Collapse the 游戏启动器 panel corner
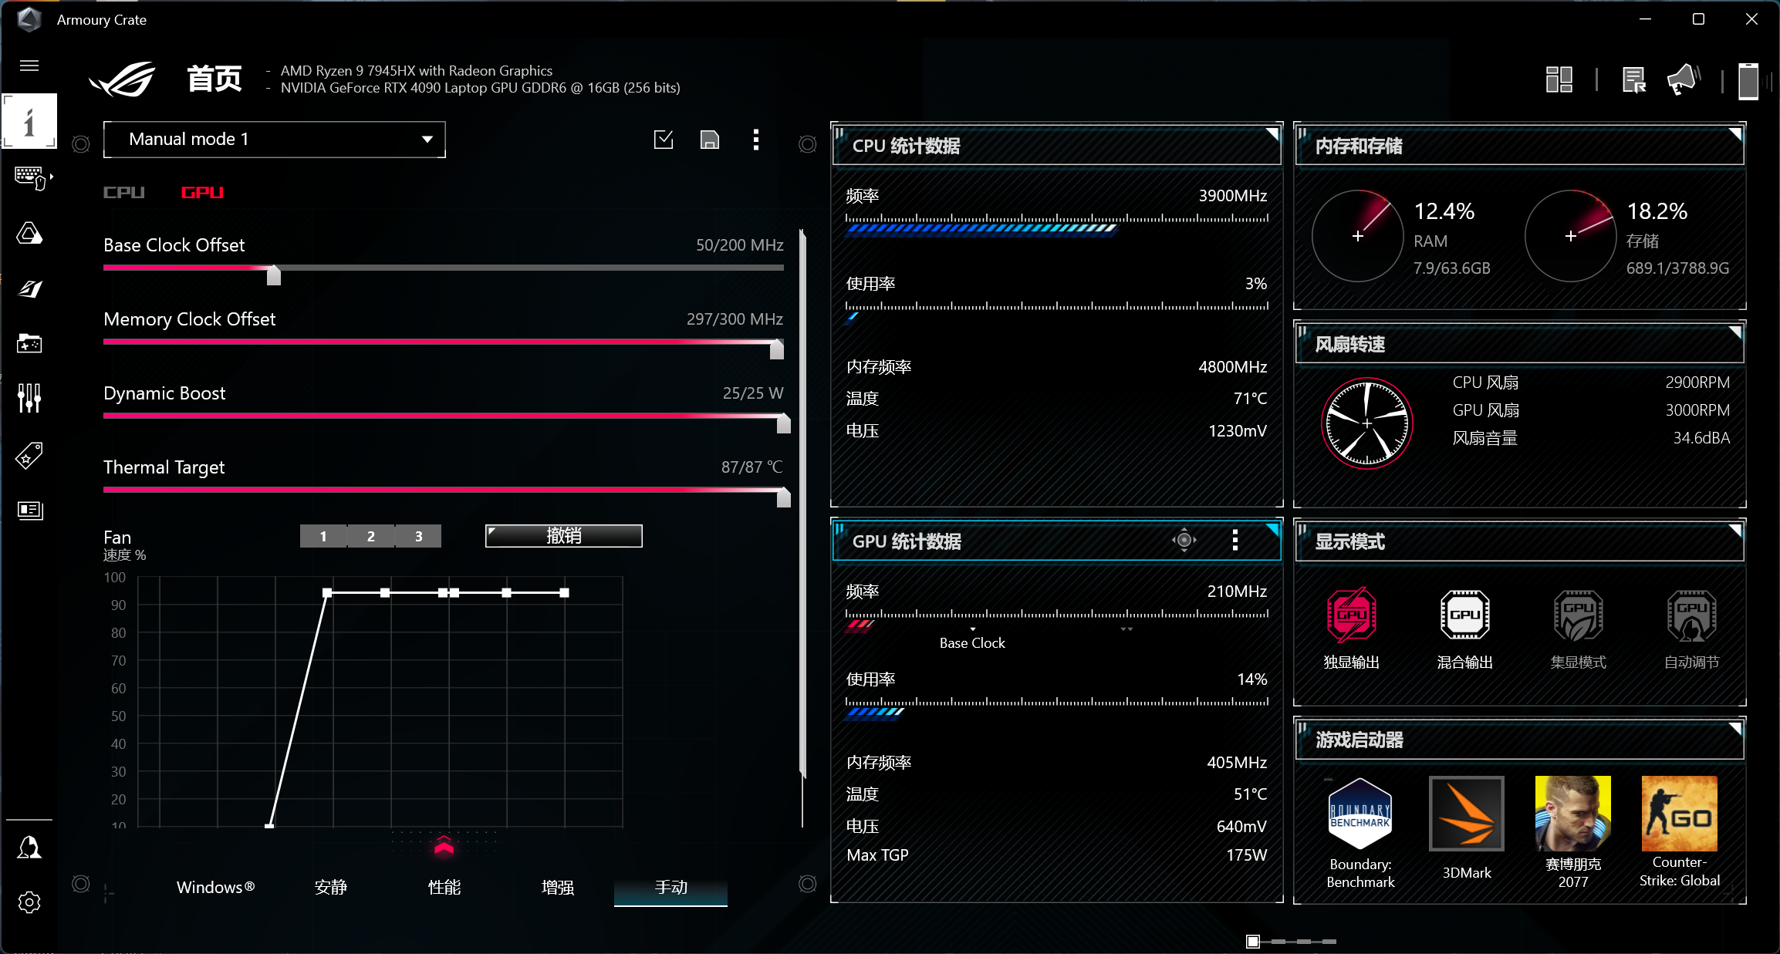 1735,728
